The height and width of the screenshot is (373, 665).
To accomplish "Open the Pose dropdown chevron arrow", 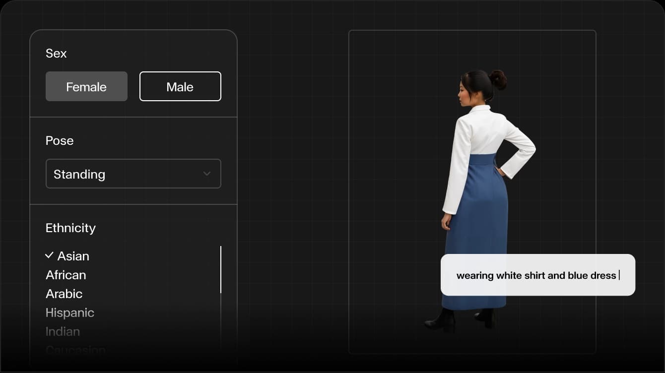I will tap(207, 174).
